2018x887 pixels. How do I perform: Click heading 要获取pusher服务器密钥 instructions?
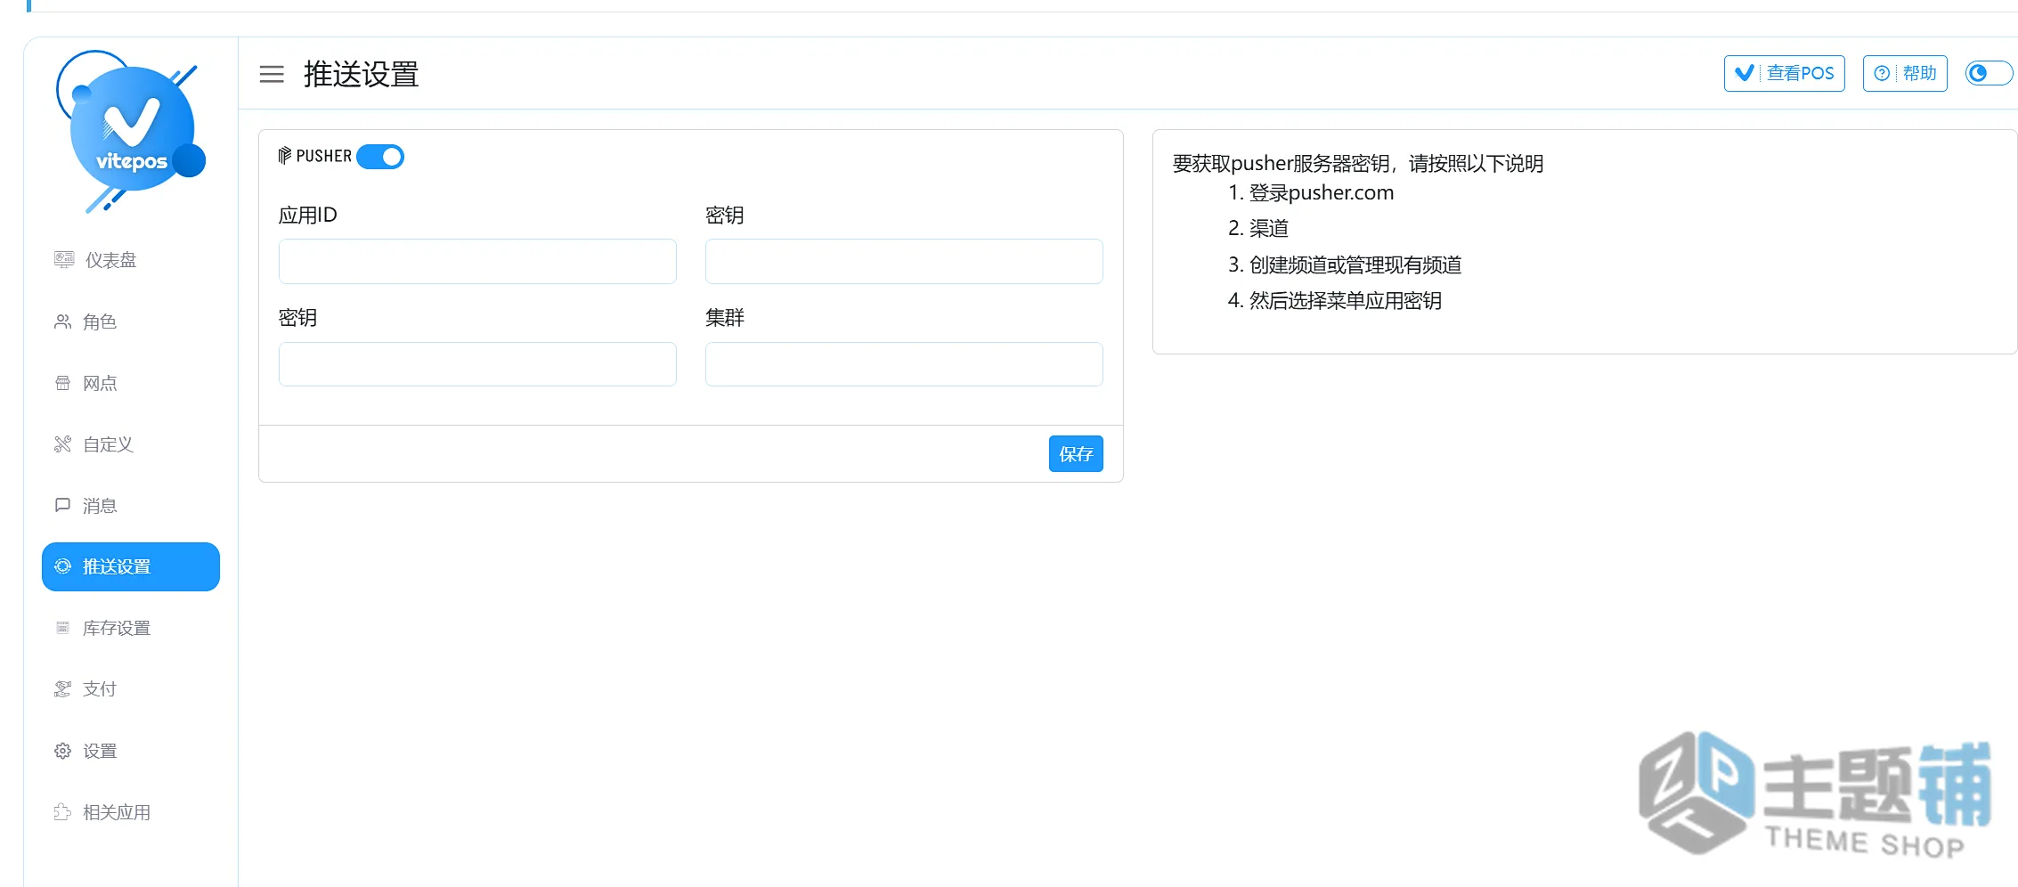pos(1358,164)
